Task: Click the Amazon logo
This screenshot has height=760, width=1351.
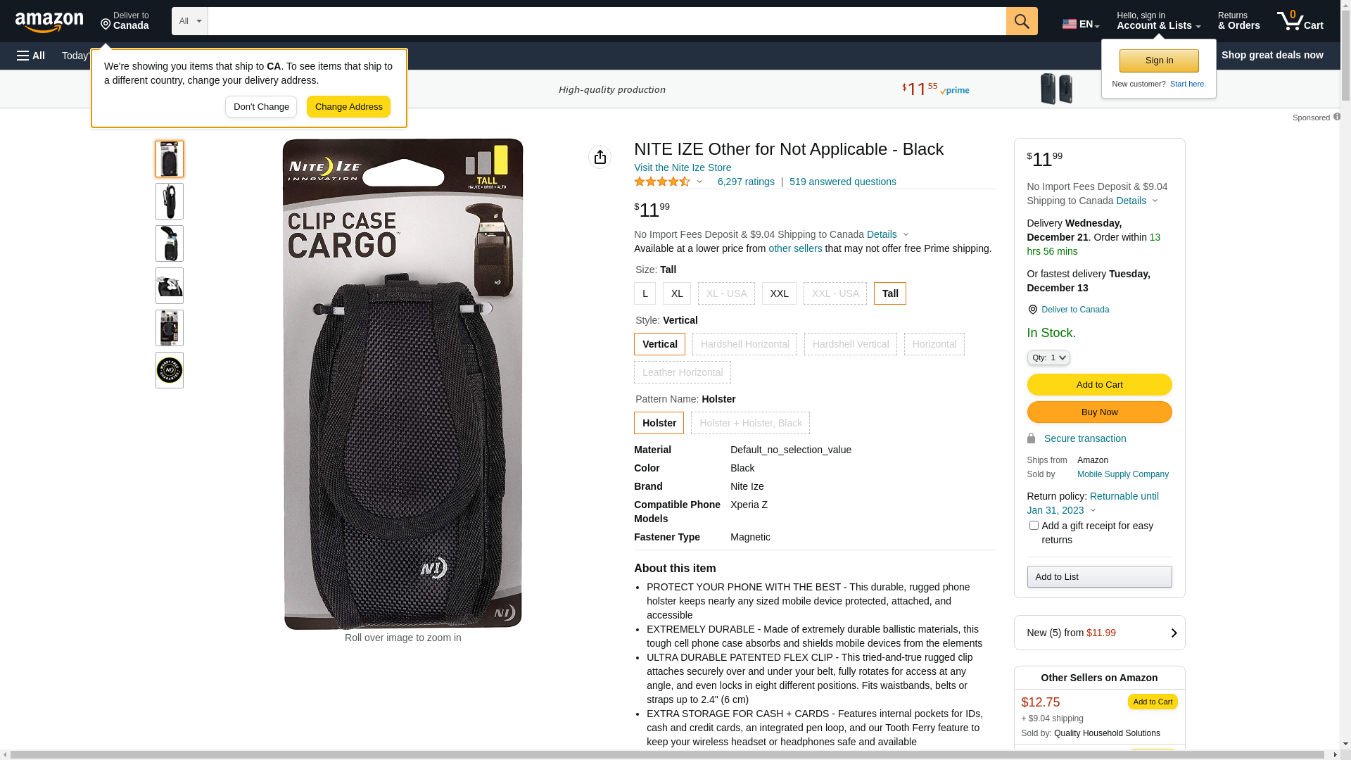Action: pyautogui.click(x=49, y=23)
